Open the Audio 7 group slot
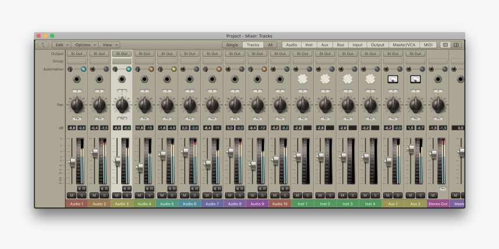 (x=212, y=61)
